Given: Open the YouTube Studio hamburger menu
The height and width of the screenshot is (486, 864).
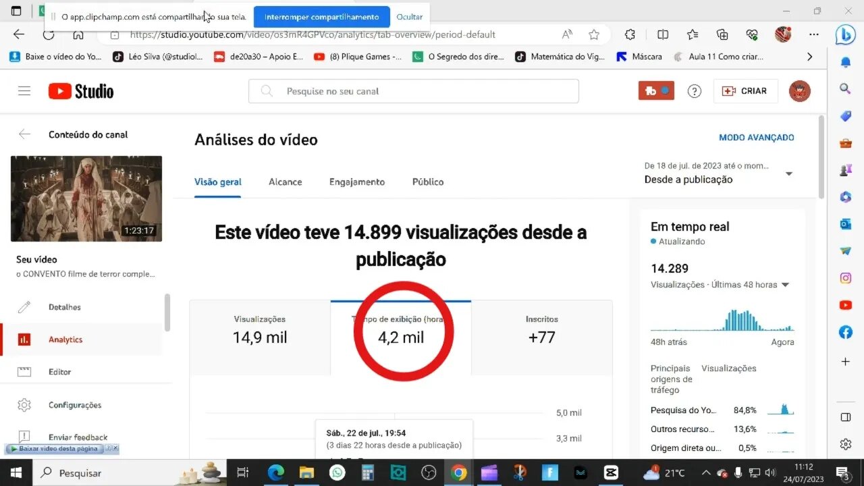Looking at the screenshot, I should click(24, 91).
